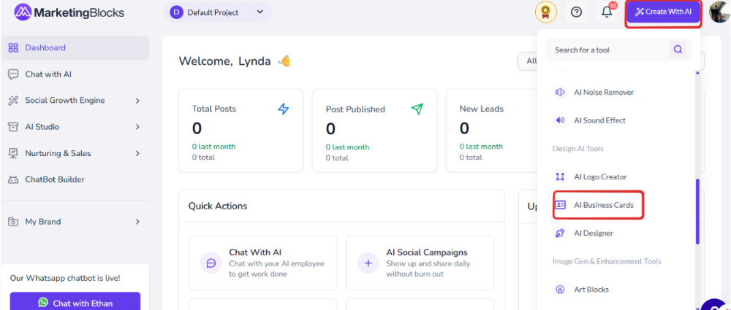Click the Chat With AI bubble icon
The width and height of the screenshot is (731, 310).
click(211, 263)
